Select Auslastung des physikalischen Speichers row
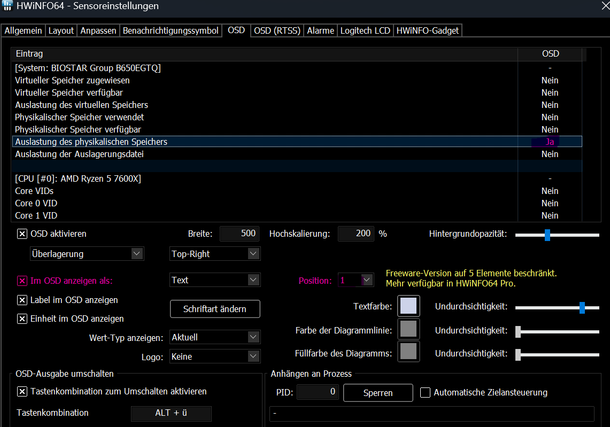 [x=297, y=142]
